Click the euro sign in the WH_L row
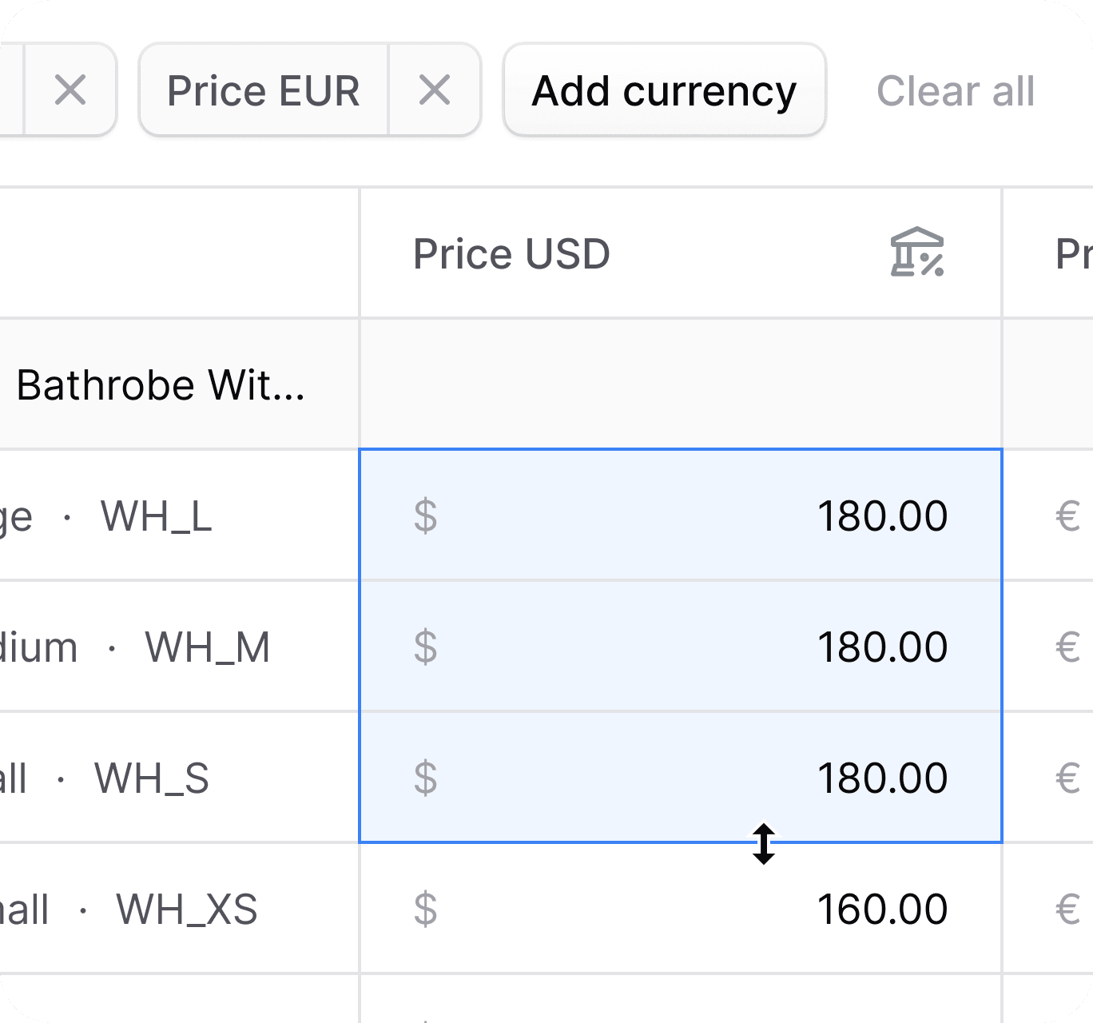The image size is (1093, 1023). tap(1067, 515)
